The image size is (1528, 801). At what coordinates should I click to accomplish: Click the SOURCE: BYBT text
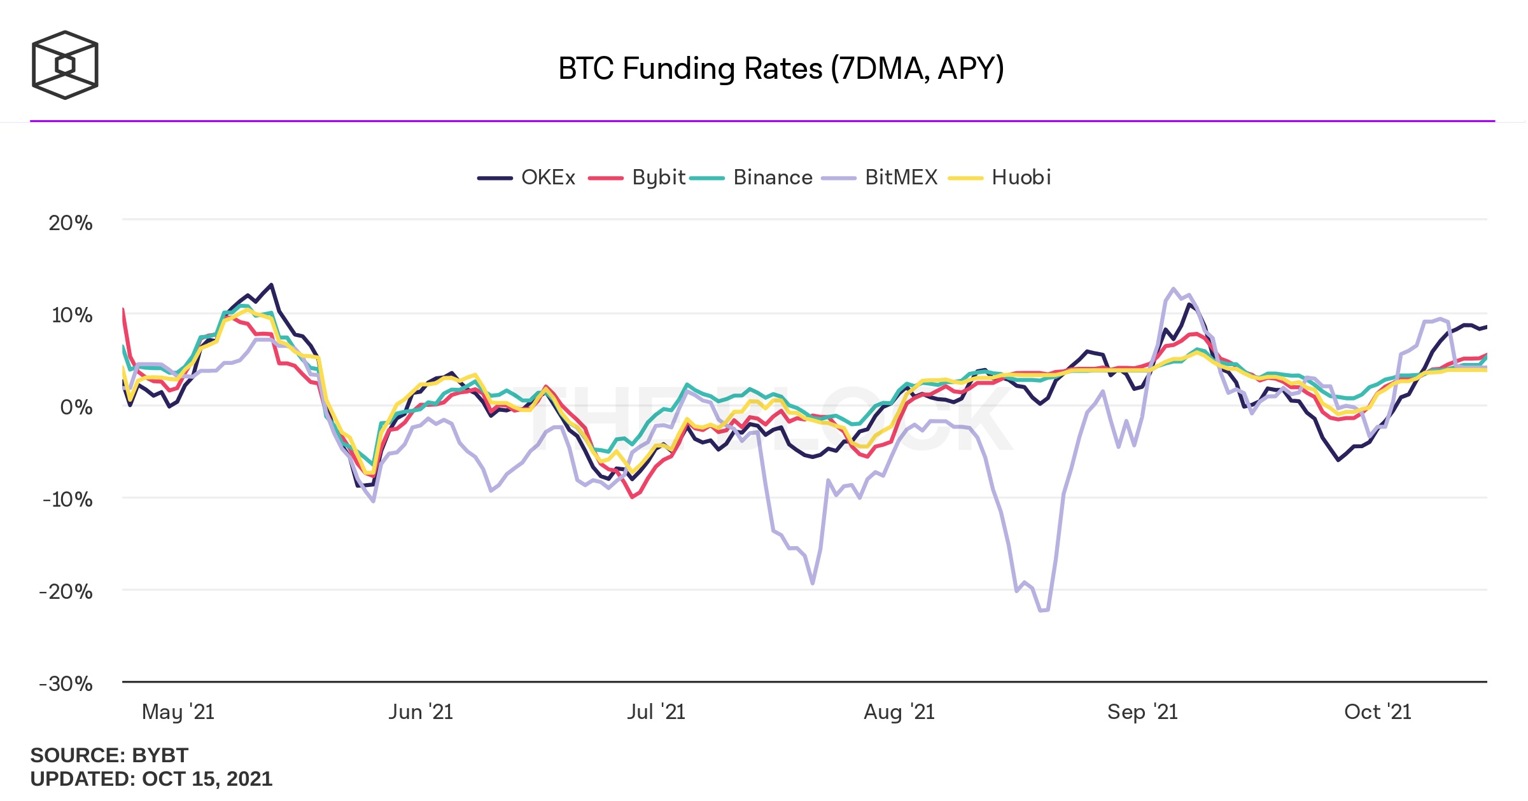(109, 755)
